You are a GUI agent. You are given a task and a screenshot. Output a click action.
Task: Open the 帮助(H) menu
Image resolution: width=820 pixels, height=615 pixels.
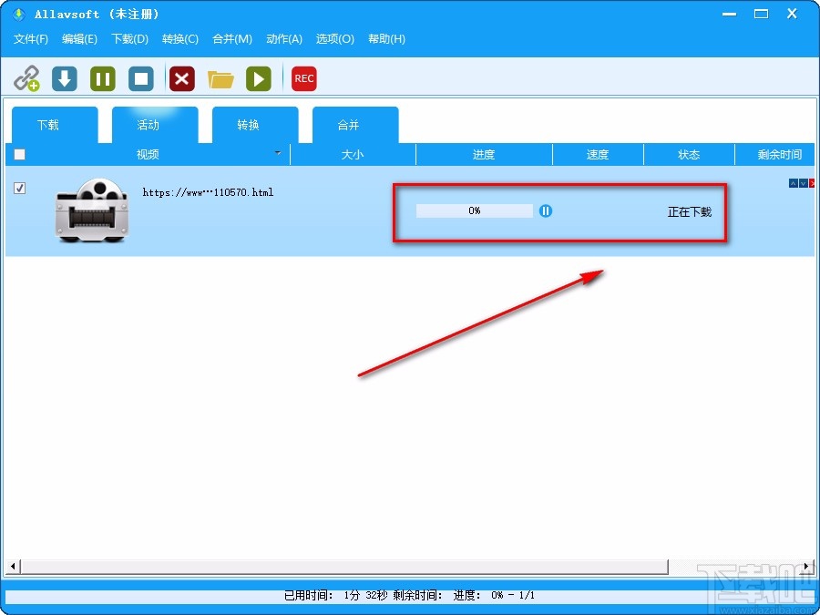[386, 38]
